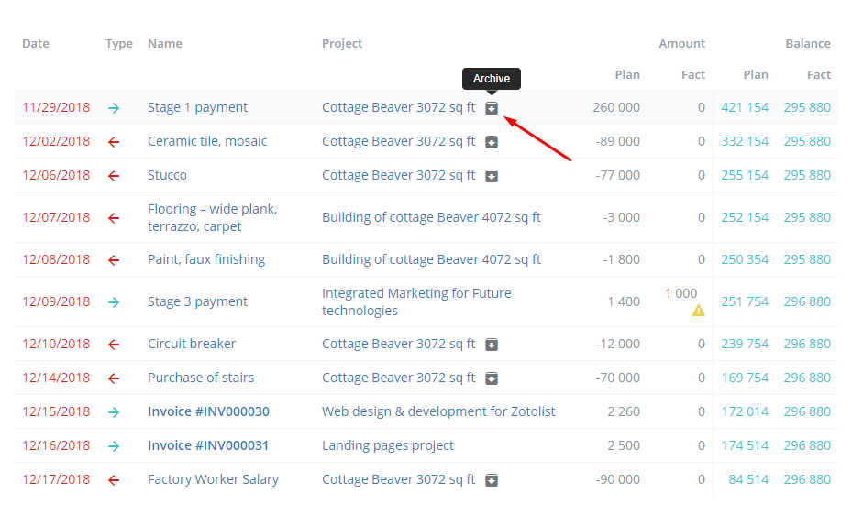852x515 pixels.
Task: Click the Name column header
Action: (165, 43)
